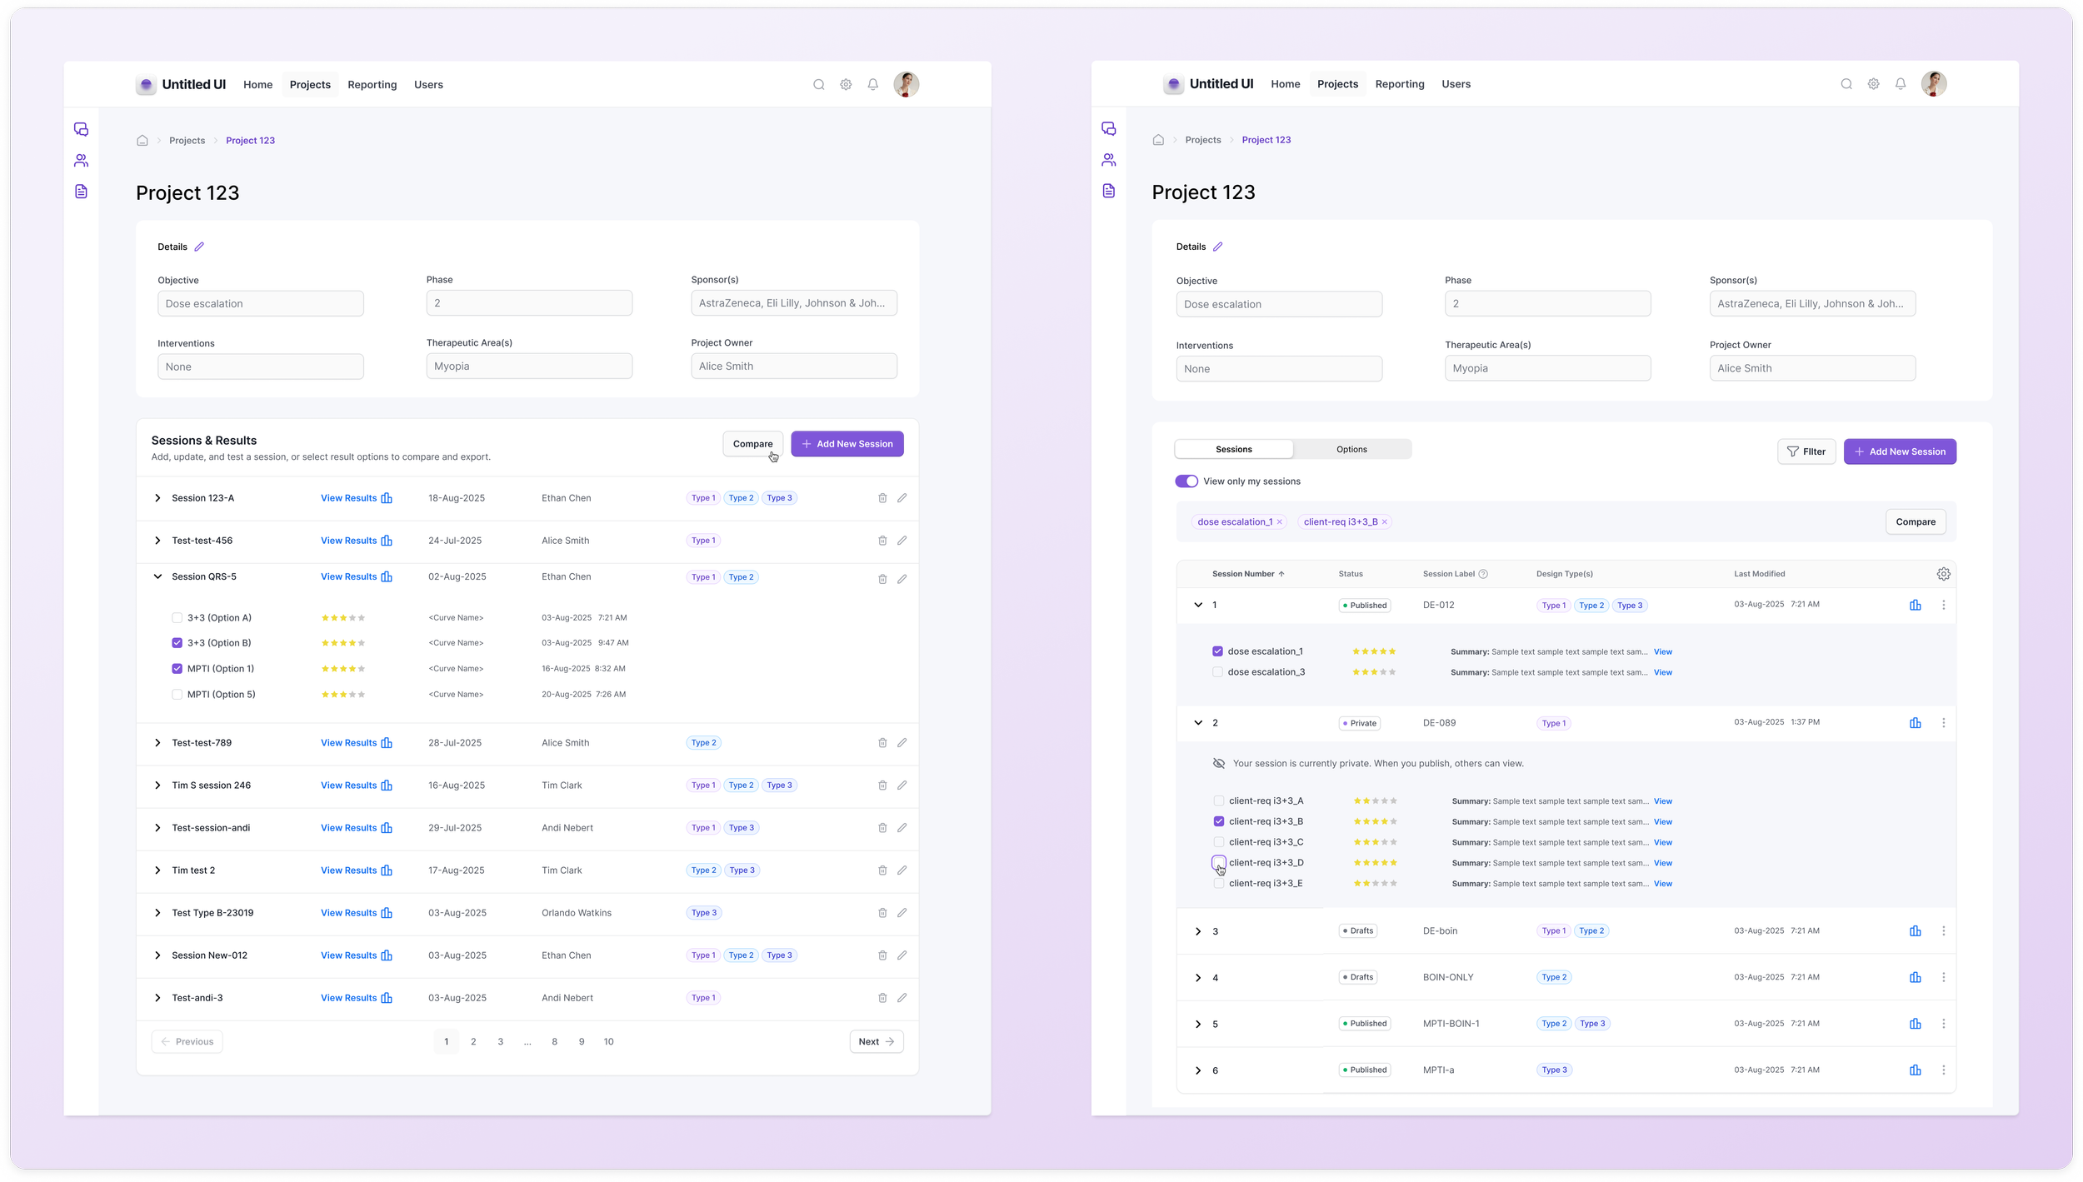This screenshot has width=2083, height=1182.
Task: Open table column settings gear icon
Action: coord(1943,574)
